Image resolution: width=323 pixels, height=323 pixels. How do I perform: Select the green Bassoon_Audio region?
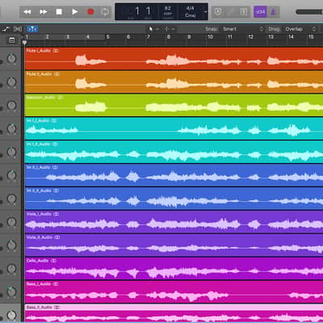click(174, 105)
